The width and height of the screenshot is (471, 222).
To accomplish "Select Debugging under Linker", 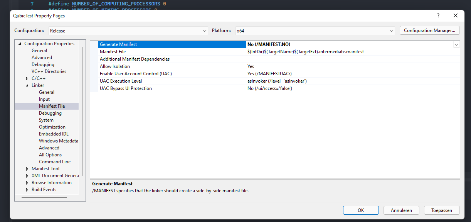I will coord(50,113).
